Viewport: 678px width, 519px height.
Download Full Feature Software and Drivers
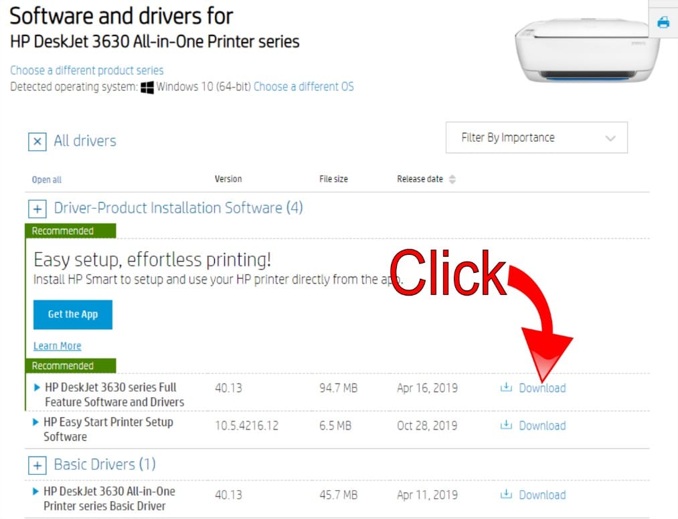542,388
